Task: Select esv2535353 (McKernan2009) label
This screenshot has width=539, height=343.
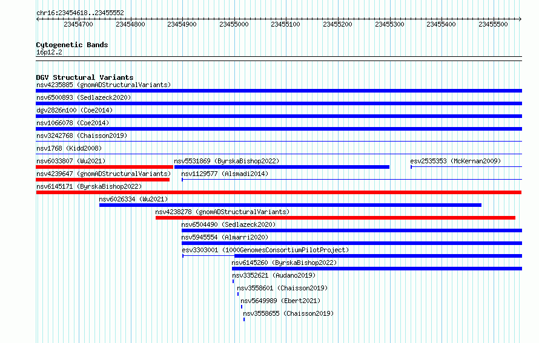Action: tap(455, 161)
